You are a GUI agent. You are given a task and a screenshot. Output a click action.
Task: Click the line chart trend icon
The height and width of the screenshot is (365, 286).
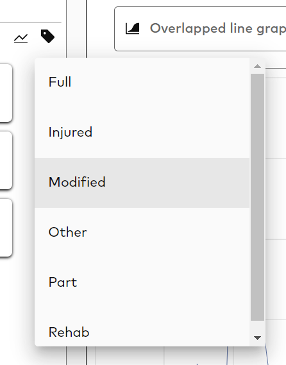point(21,38)
